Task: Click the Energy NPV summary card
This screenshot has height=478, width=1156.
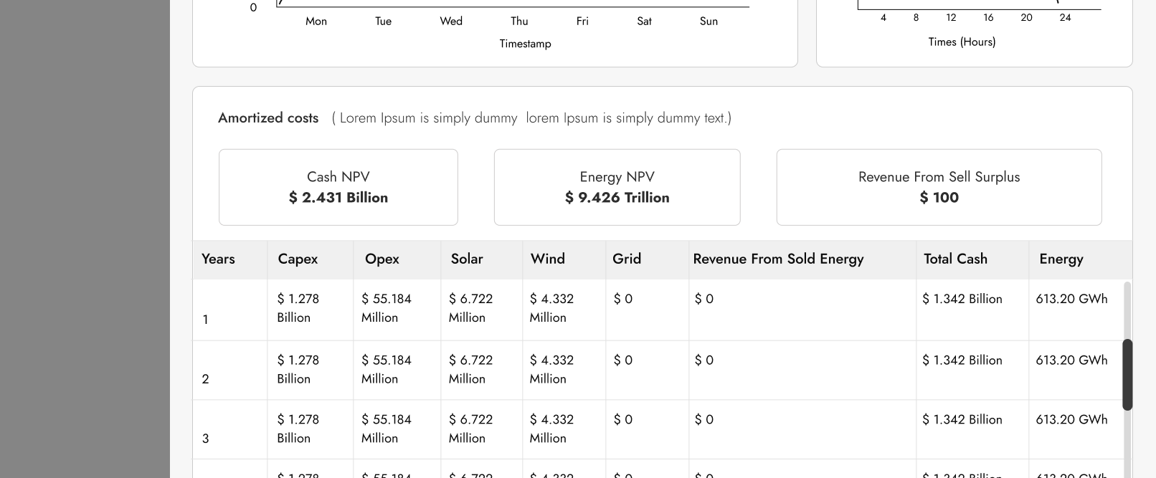Action: tap(617, 187)
